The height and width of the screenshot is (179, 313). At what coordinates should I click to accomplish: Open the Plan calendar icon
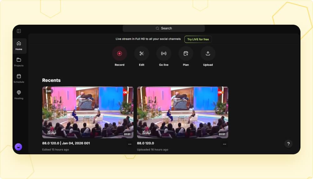point(186,53)
